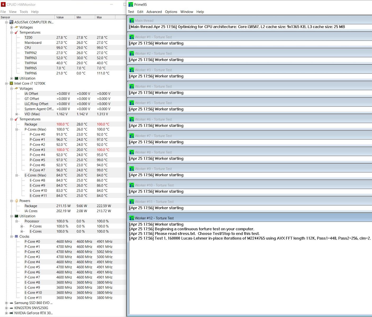Expand the NVIDIA GeForce RTX node
The image size is (372, 317).
(6, 313)
